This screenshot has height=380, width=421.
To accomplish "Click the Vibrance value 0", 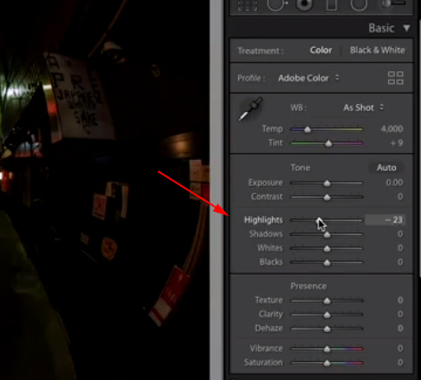I will point(400,348).
